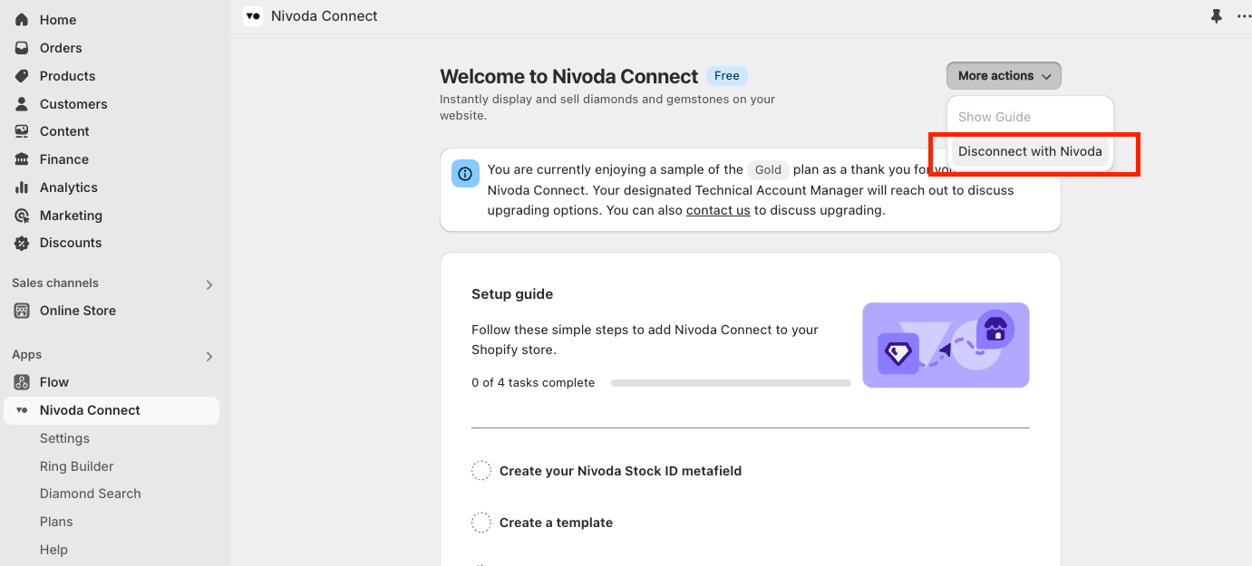Click the Gold plan label
The width and height of the screenshot is (1252, 566).
[768, 169]
